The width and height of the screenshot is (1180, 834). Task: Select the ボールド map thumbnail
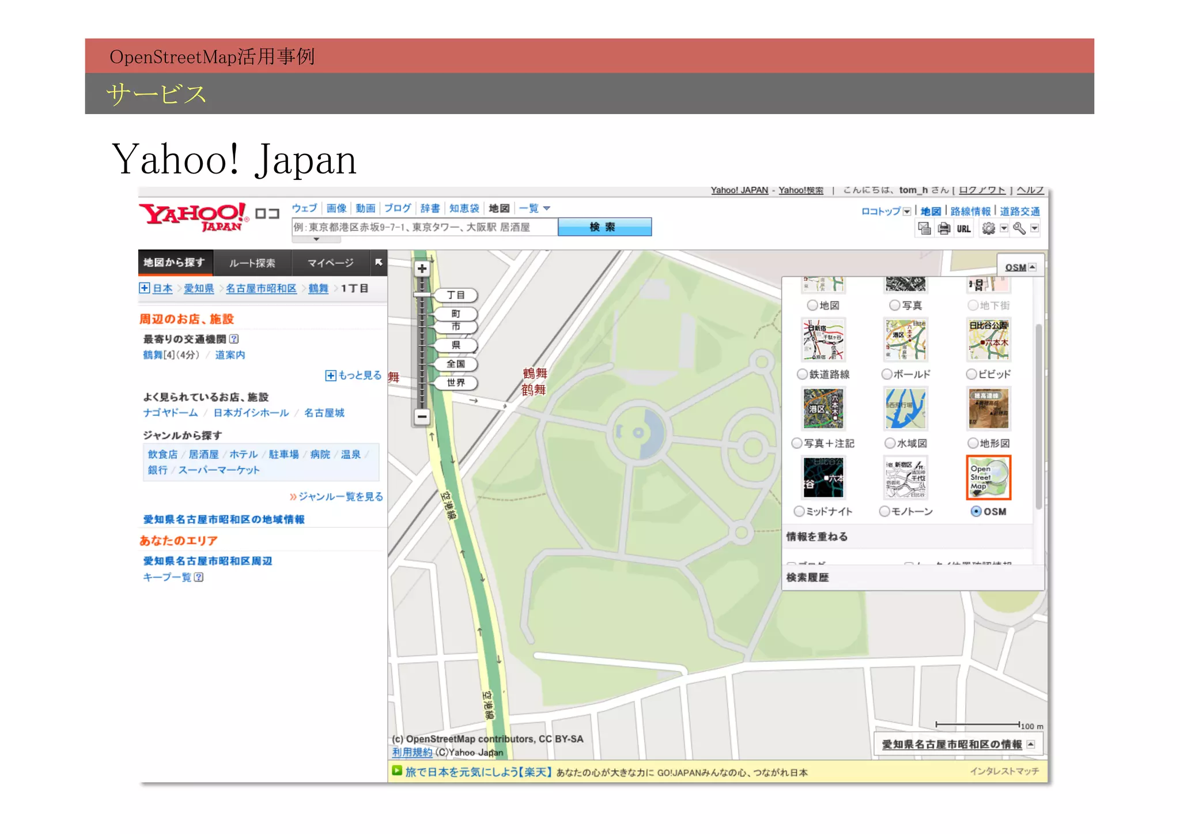click(x=906, y=339)
